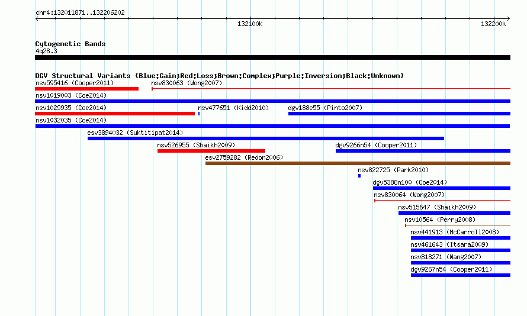Screen dimensions: 527x316
Task: Open the nsv830064 (Wong2007) label
Action: click(409, 195)
